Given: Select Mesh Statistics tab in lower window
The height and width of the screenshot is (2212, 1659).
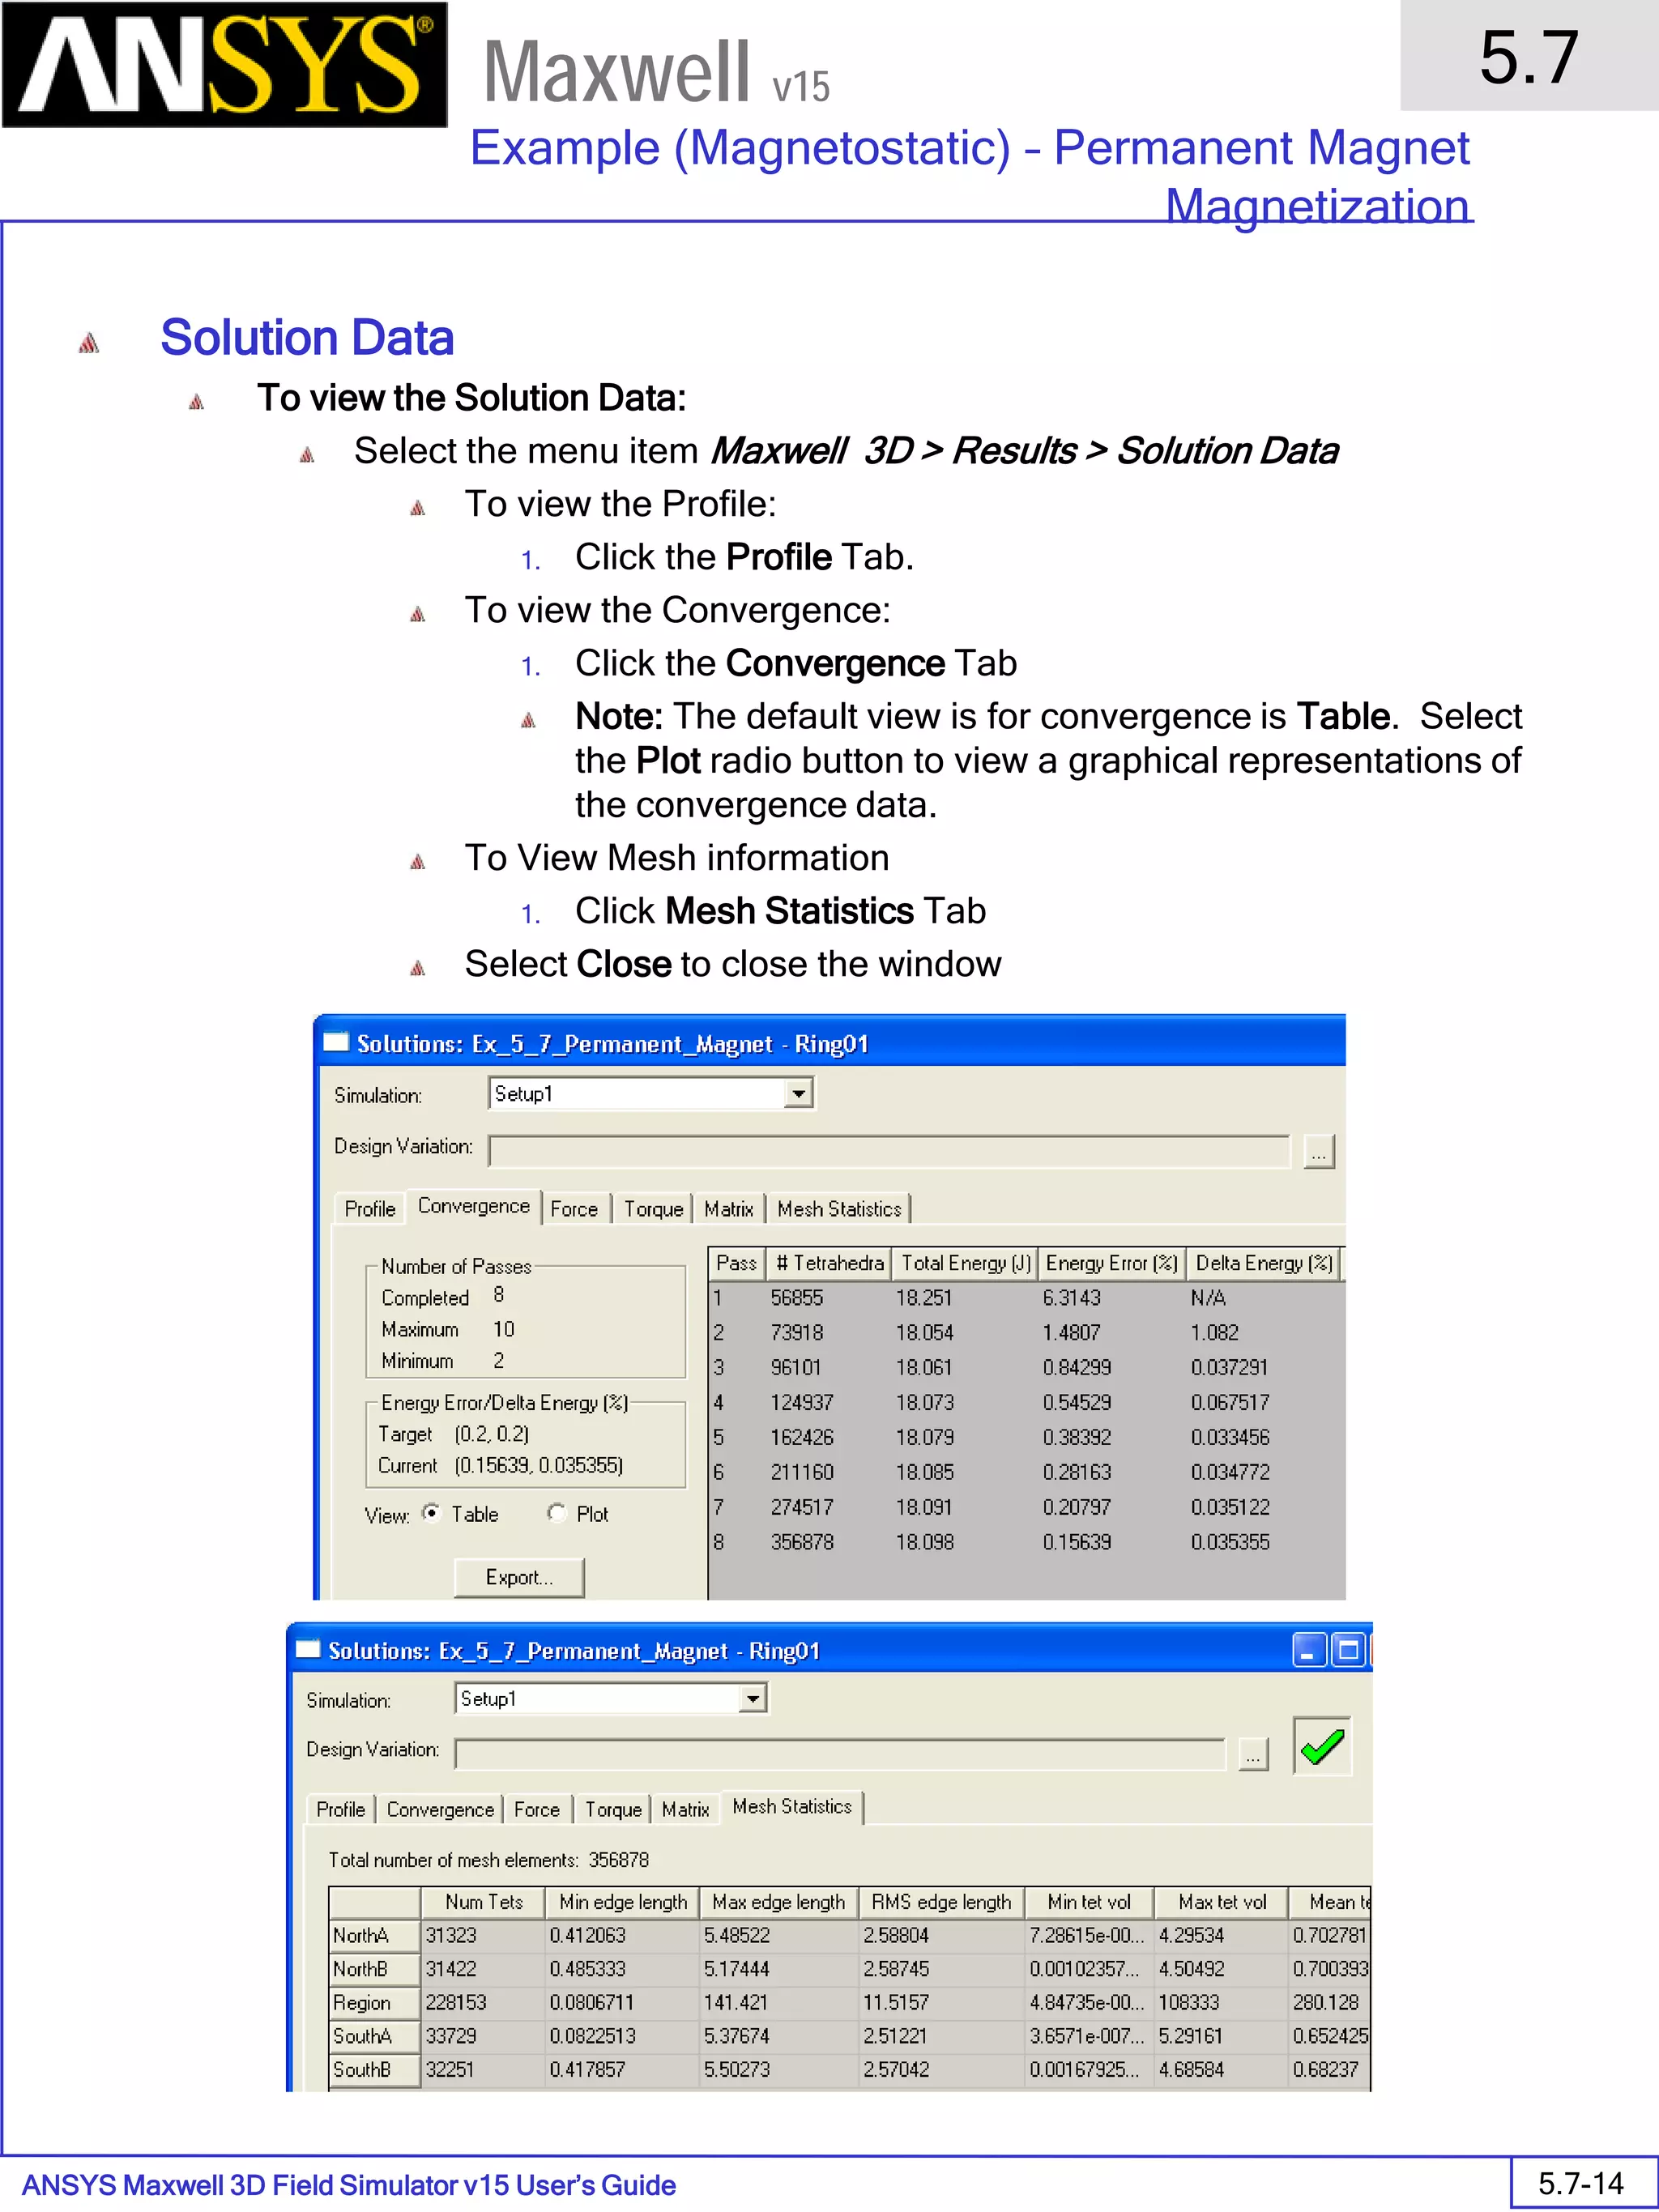Looking at the screenshot, I should pyautogui.click(x=792, y=1806).
